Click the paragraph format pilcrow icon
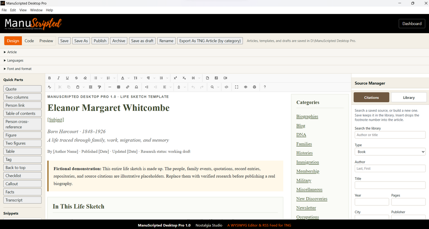The width and height of the screenshot is (429, 229). (x=148, y=78)
